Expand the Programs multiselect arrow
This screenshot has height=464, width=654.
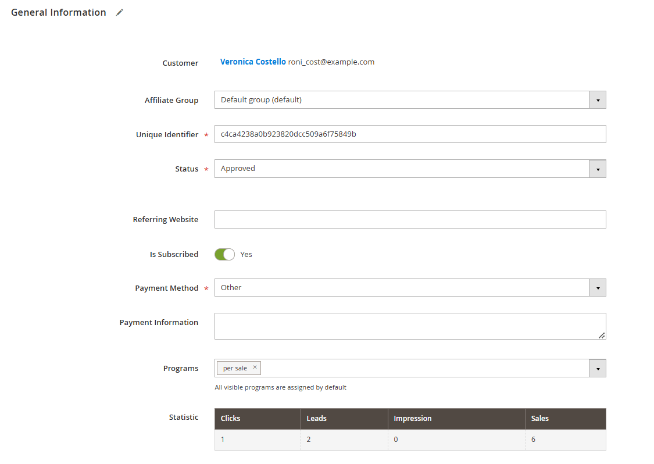pyautogui.click(x=598, y=368)
